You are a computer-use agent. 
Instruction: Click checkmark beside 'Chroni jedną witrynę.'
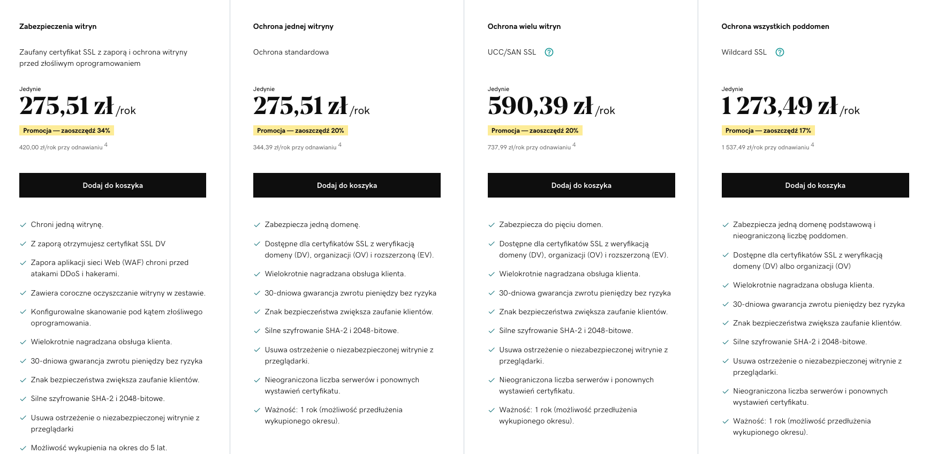click(23, 225)
